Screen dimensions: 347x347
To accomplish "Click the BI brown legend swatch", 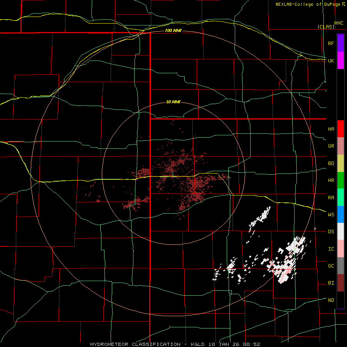I will pyautogui.click(x=340, y=283).
